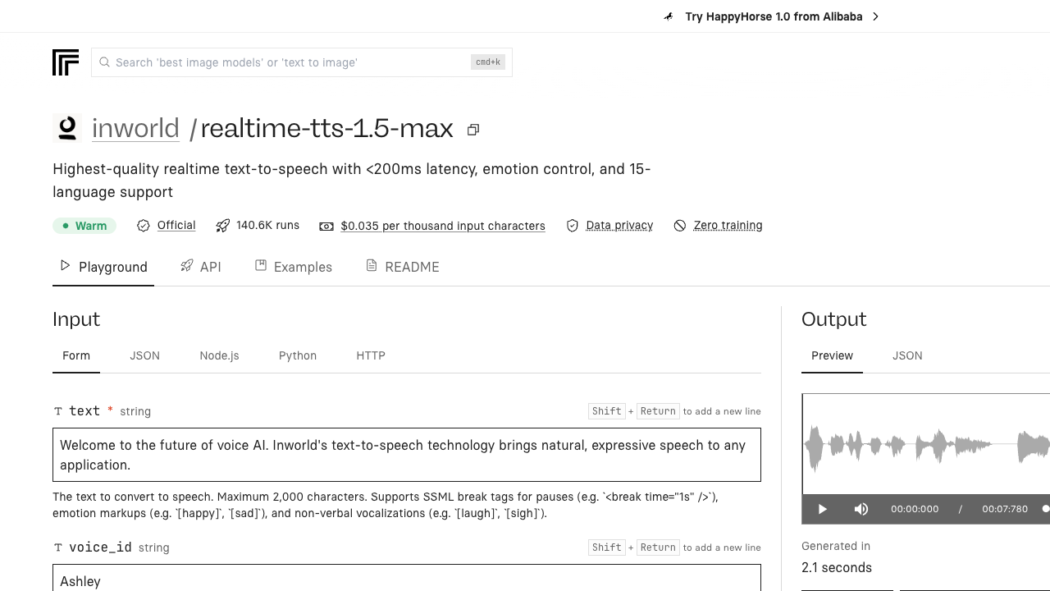Select the Node.js input tab
This screenshot has width=1050, height=591.
(219, 355)
